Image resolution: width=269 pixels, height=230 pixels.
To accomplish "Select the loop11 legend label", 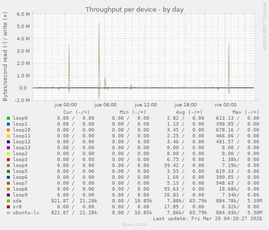I will [22, 136].
